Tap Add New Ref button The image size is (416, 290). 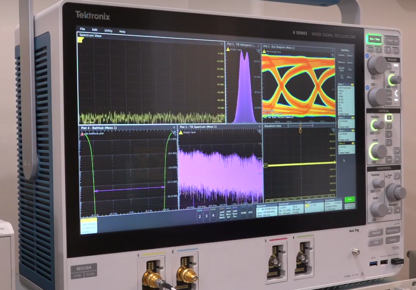(228, 214)
